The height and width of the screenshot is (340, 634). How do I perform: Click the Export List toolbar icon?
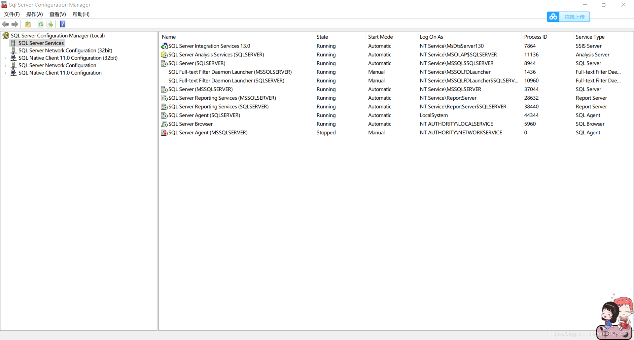50,24
